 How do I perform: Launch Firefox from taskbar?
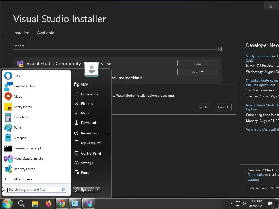pyautogui.click(x=48, y=204)
